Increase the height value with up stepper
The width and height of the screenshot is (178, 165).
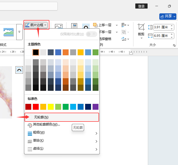coord(172,26)
